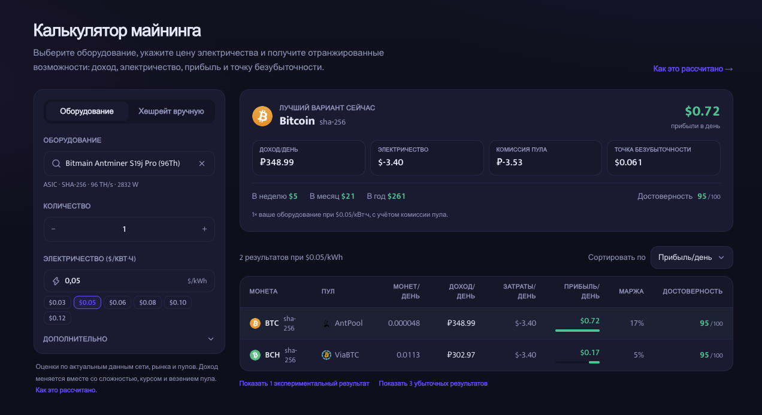Click the Монета column header
This screenshot has height=415, width=762.
pos(264,292)
